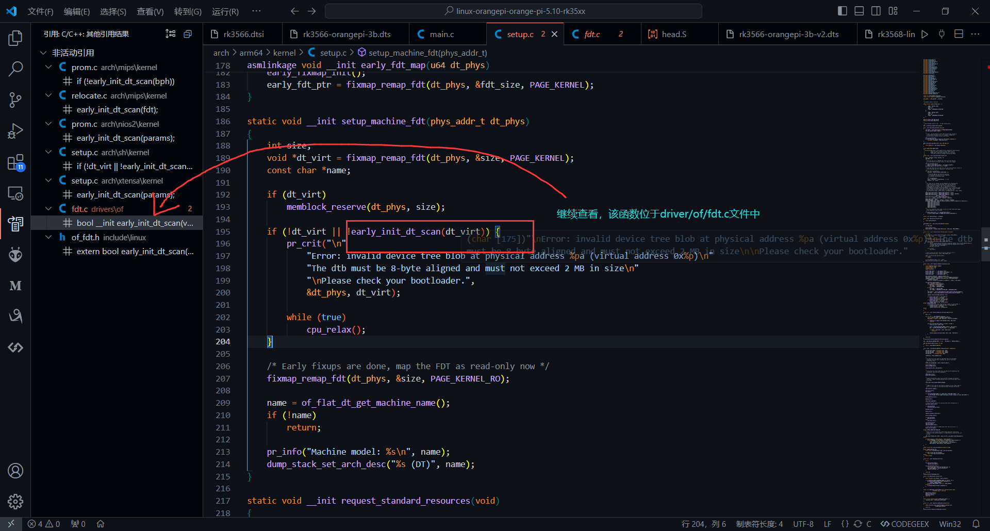Screen dimensions: 990x531
Task: Open overflow menu in the menu bar
Action: 256,11
